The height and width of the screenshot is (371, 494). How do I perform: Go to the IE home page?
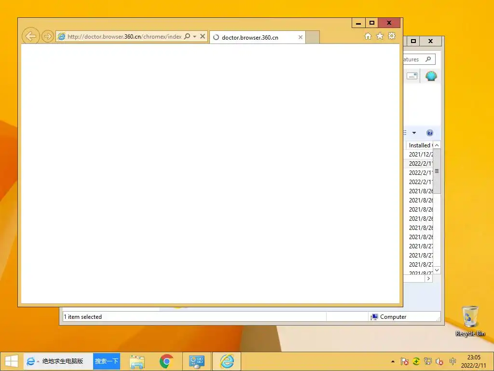coord(368,36)
